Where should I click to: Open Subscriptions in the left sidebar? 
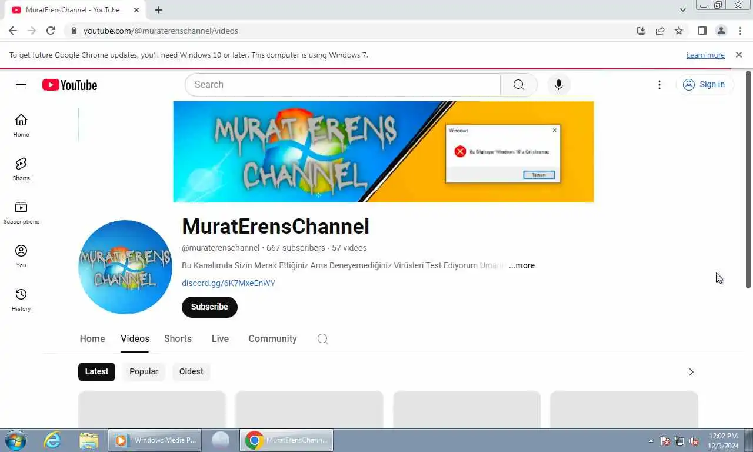tap(21, 212)
